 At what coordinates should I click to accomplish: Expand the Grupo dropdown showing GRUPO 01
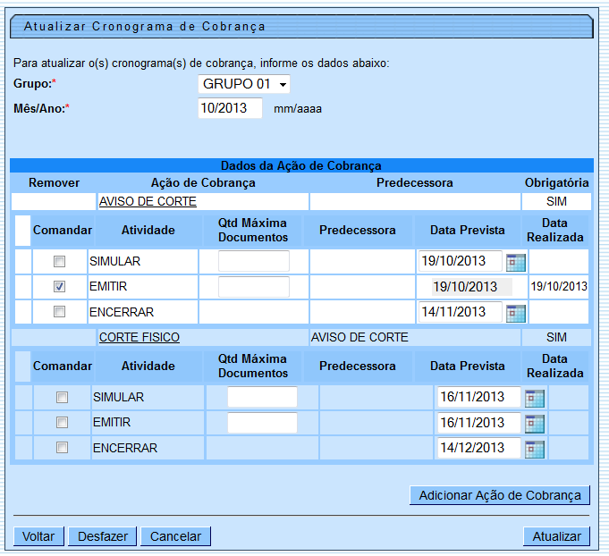tap(244, 84)
